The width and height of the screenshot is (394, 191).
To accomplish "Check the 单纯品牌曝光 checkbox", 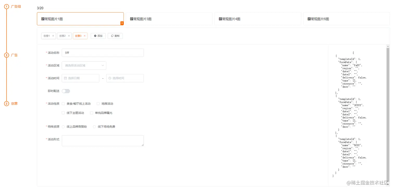I will [91, 113].
